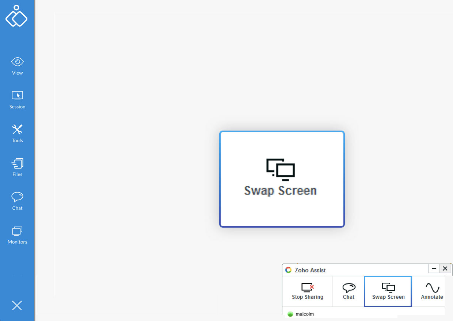
Task: Open the Monitors selector in sidebar
Action: click(x=17, y=235)
